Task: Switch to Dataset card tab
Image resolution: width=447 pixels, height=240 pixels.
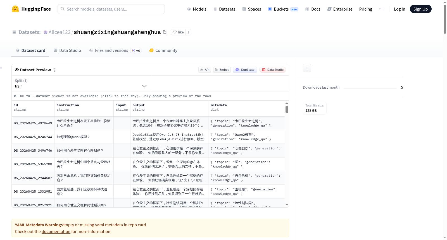Action: pyautogui.click(x=30, y=50)
